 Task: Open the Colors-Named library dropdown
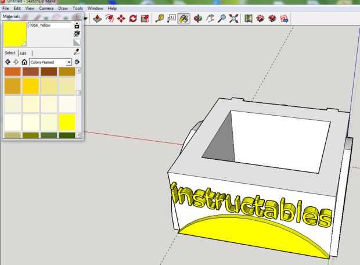pos(51,62)
